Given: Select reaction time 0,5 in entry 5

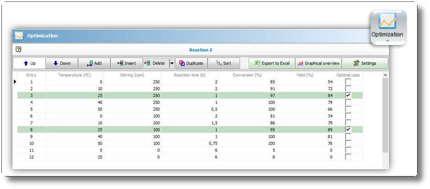Looking at the screenshot, I should [190, 109].
